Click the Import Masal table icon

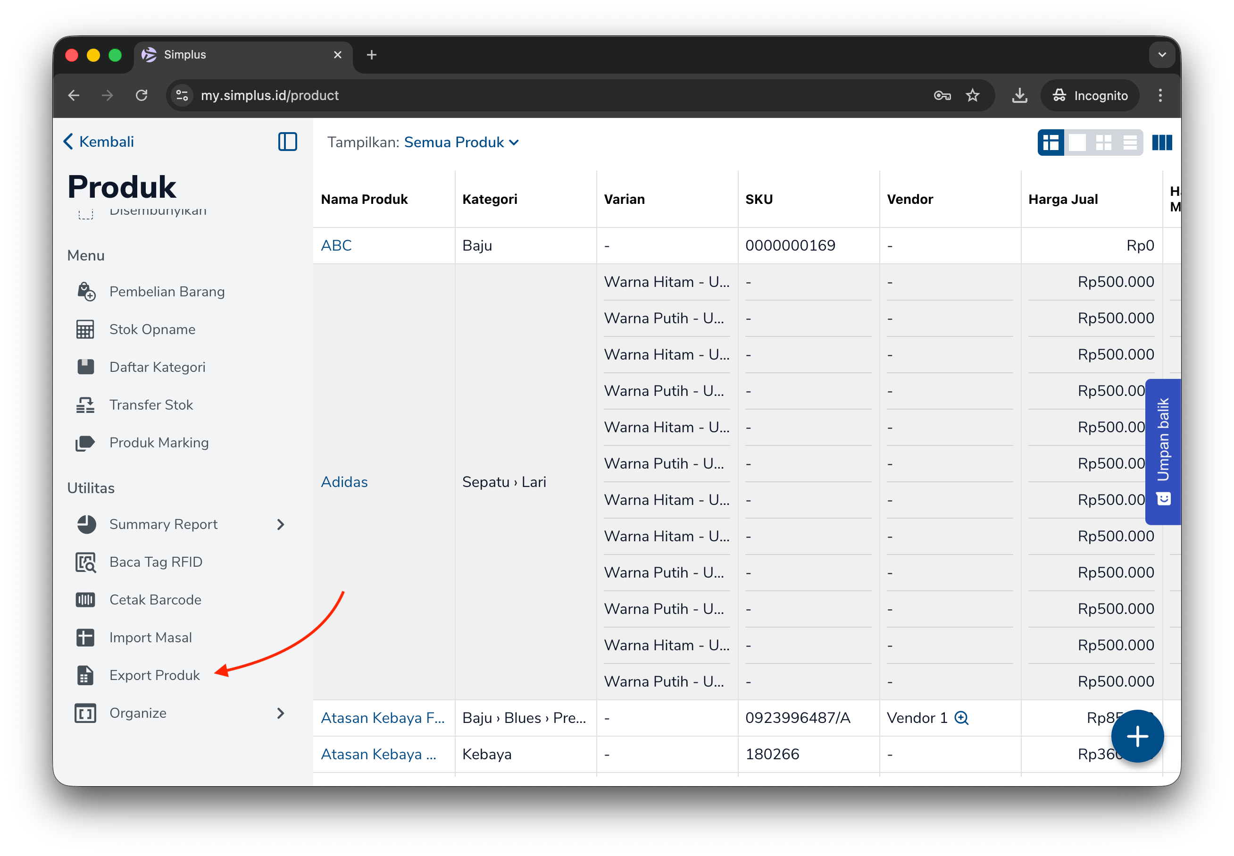pyautogui.click(x=85, y=638)
